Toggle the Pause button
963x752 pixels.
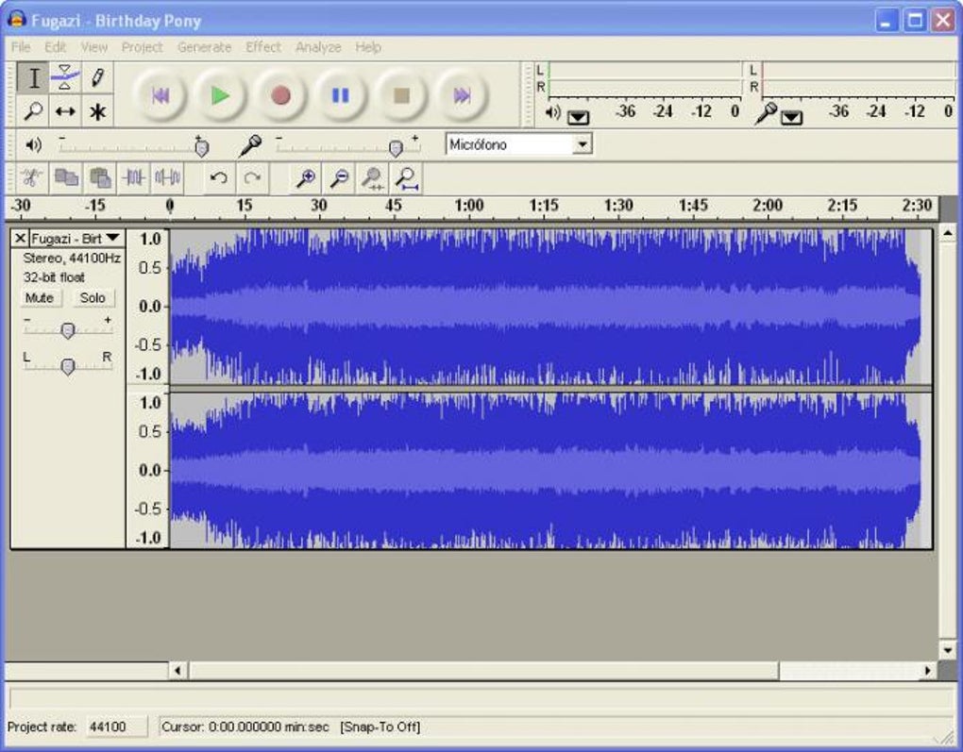coord(340,95)
